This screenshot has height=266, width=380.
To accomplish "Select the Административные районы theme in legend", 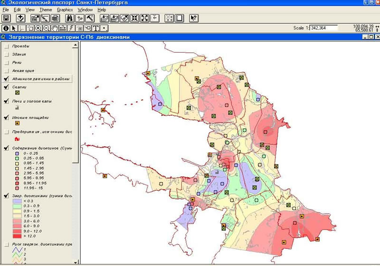I will point(42,79).
